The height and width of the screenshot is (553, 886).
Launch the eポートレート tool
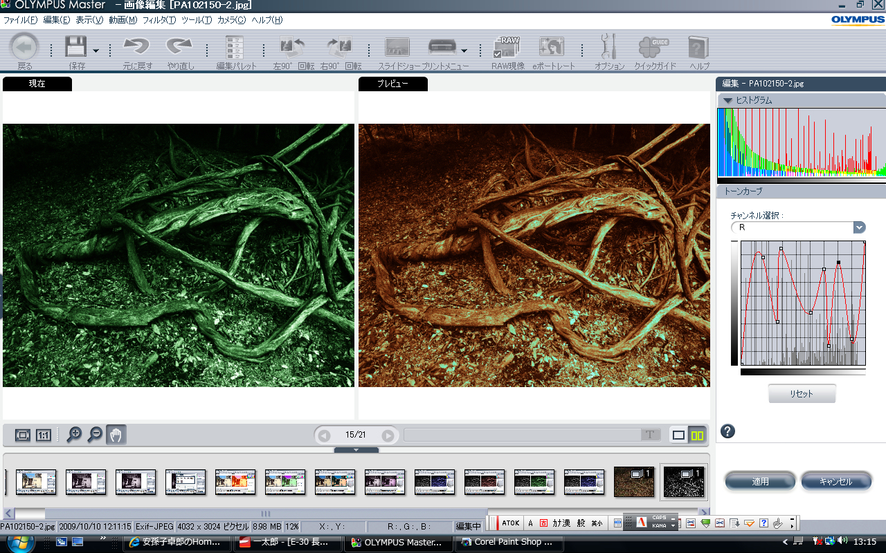(552, 47)
